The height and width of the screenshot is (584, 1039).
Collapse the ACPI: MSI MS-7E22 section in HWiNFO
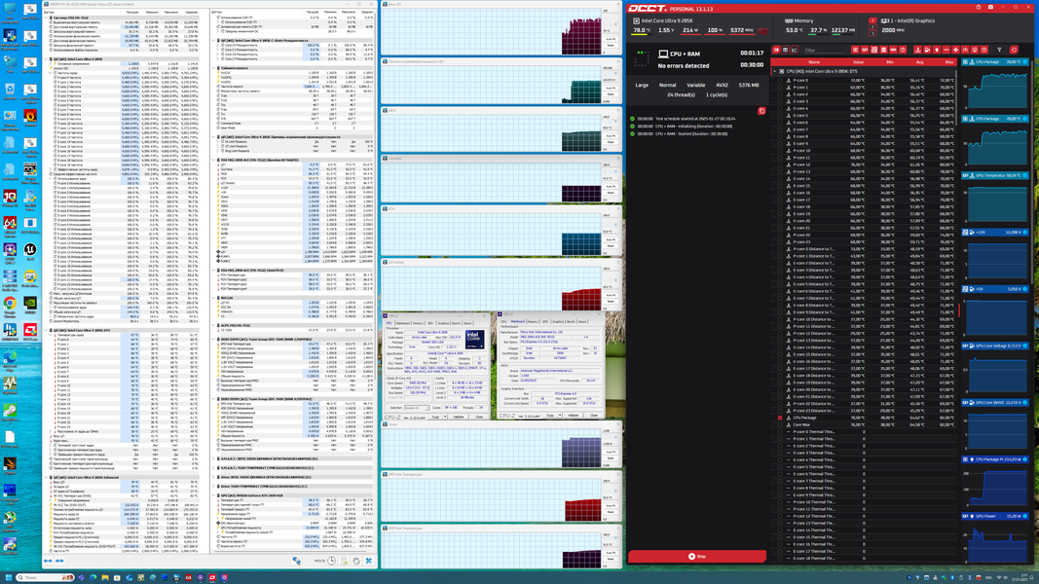tap(214, 325)
